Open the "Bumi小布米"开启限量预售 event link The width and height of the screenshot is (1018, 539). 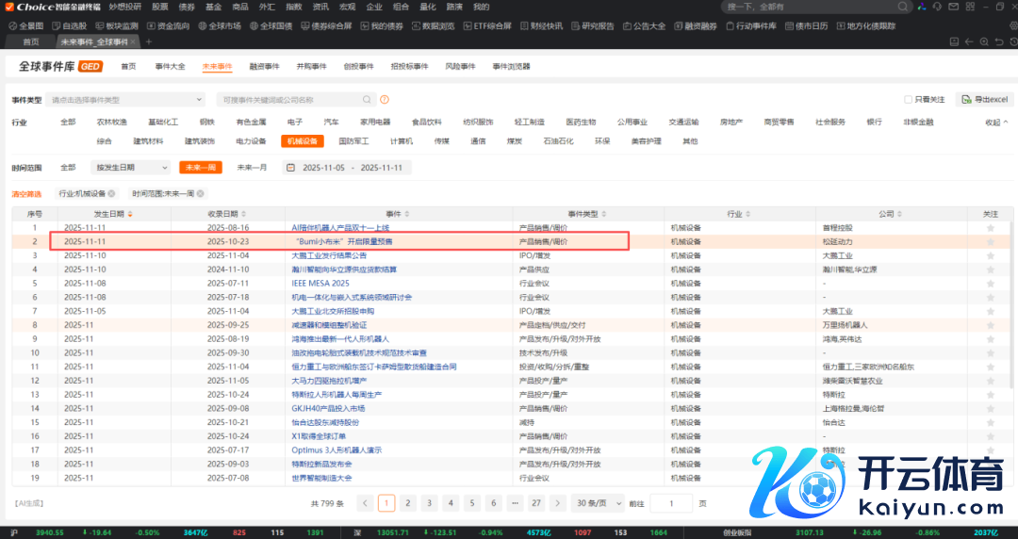[344, 241]
